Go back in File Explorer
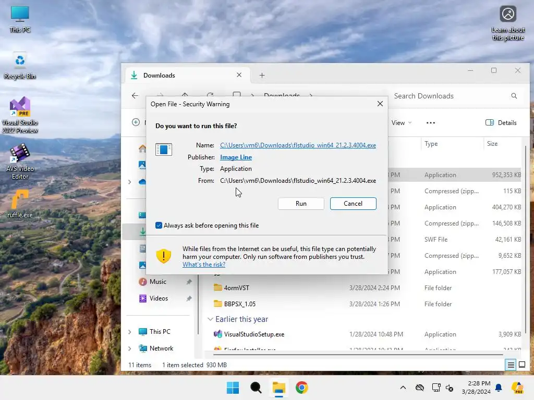The height and width of the screenshot is (400, 534). pos(135,96)
